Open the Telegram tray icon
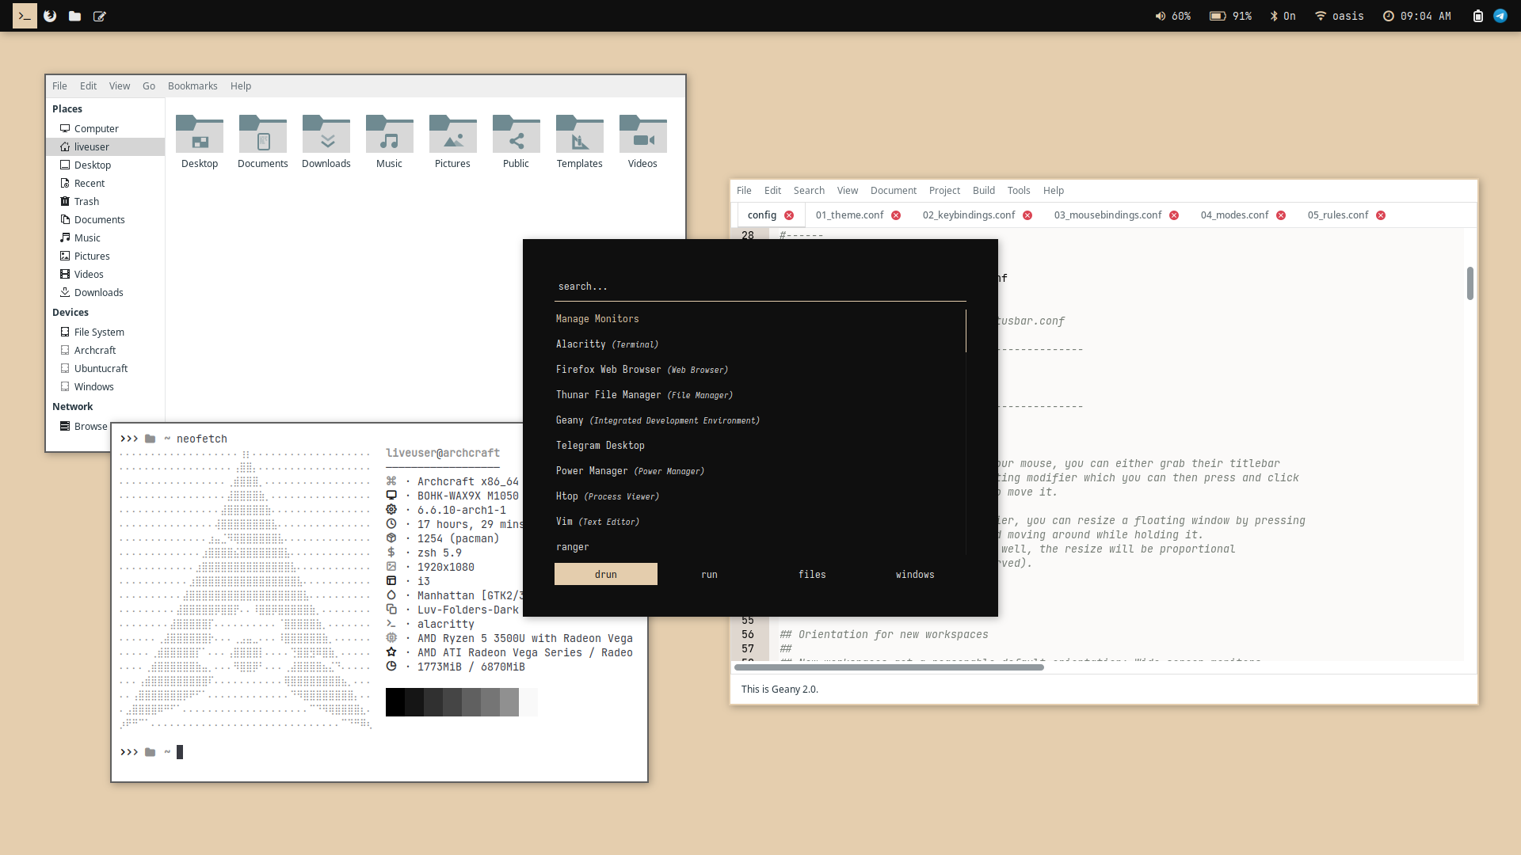The image size is (1521, 855). click(x=1500, y=16)
